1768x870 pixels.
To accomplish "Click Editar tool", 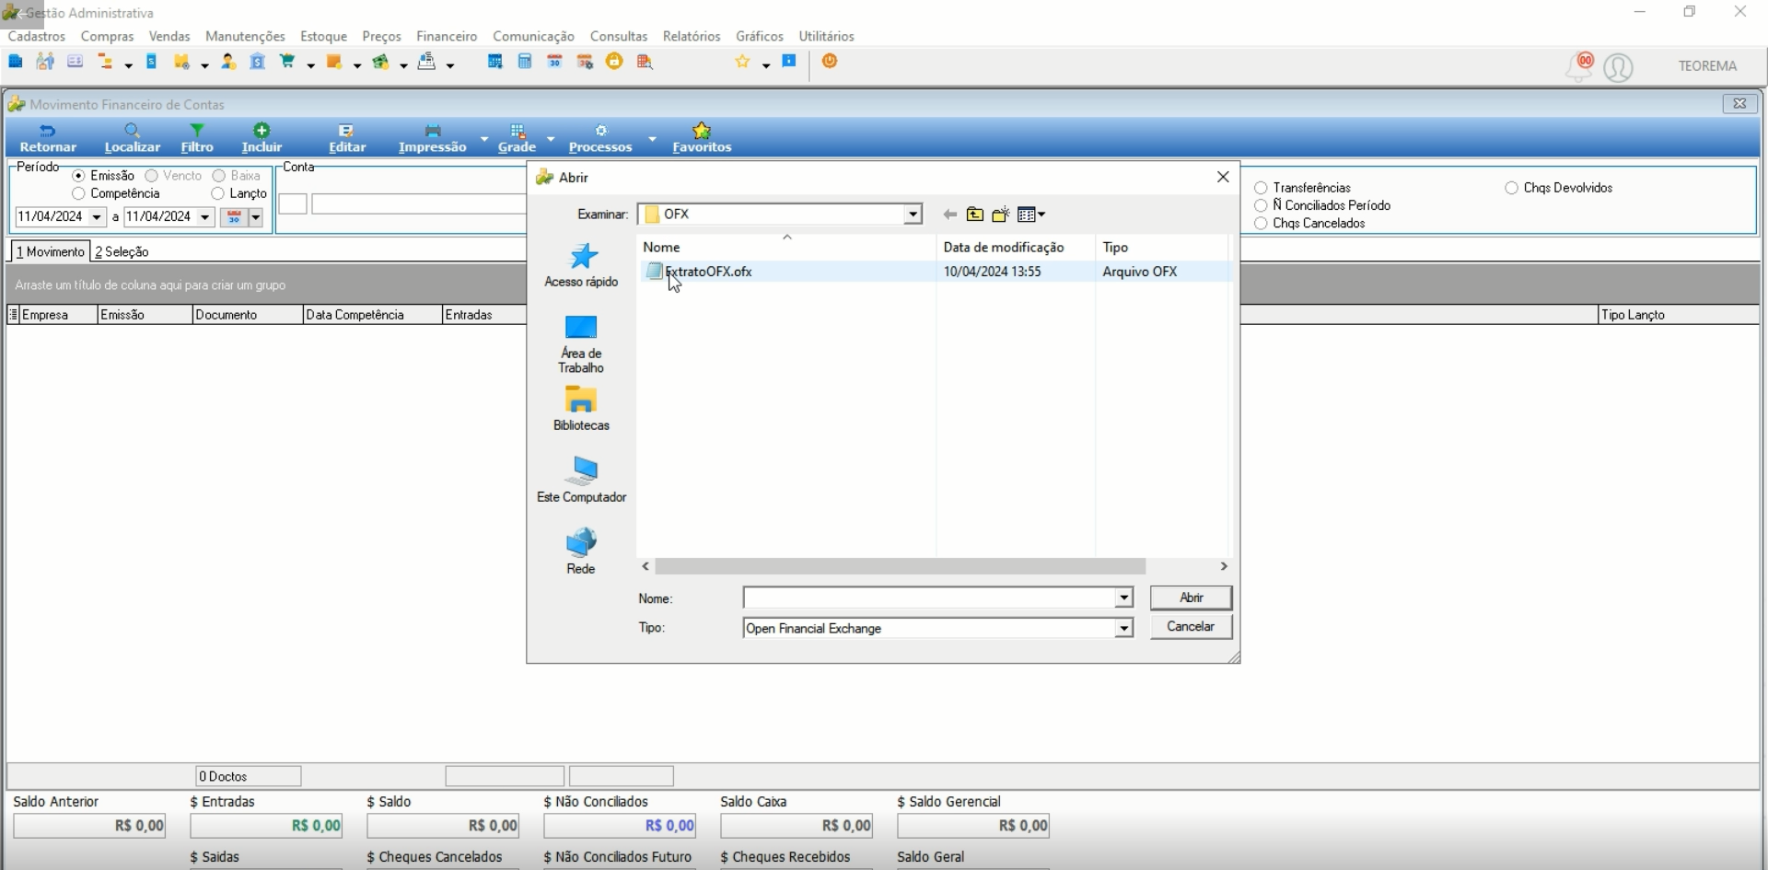I will (x=347, y=138).
